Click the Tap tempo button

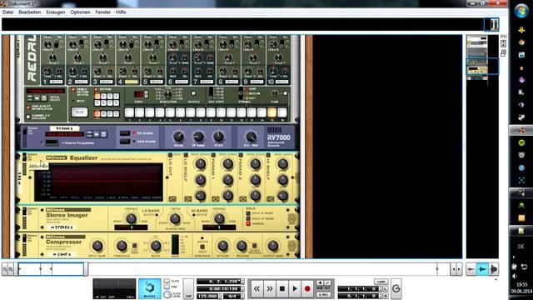pyautogui.click(x=188, y=289)
